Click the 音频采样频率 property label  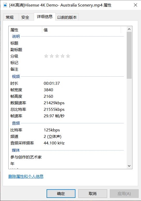pyautogui.click(x=22, y=143)
